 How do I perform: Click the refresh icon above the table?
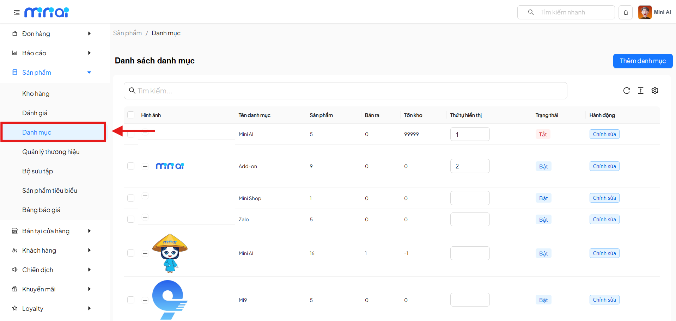click(x=626, y=91)
